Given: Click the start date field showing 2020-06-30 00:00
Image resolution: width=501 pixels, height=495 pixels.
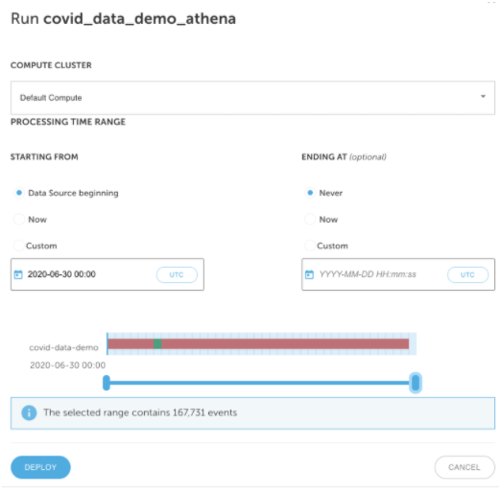Looking at the screenshot, I should click(107, 274).
